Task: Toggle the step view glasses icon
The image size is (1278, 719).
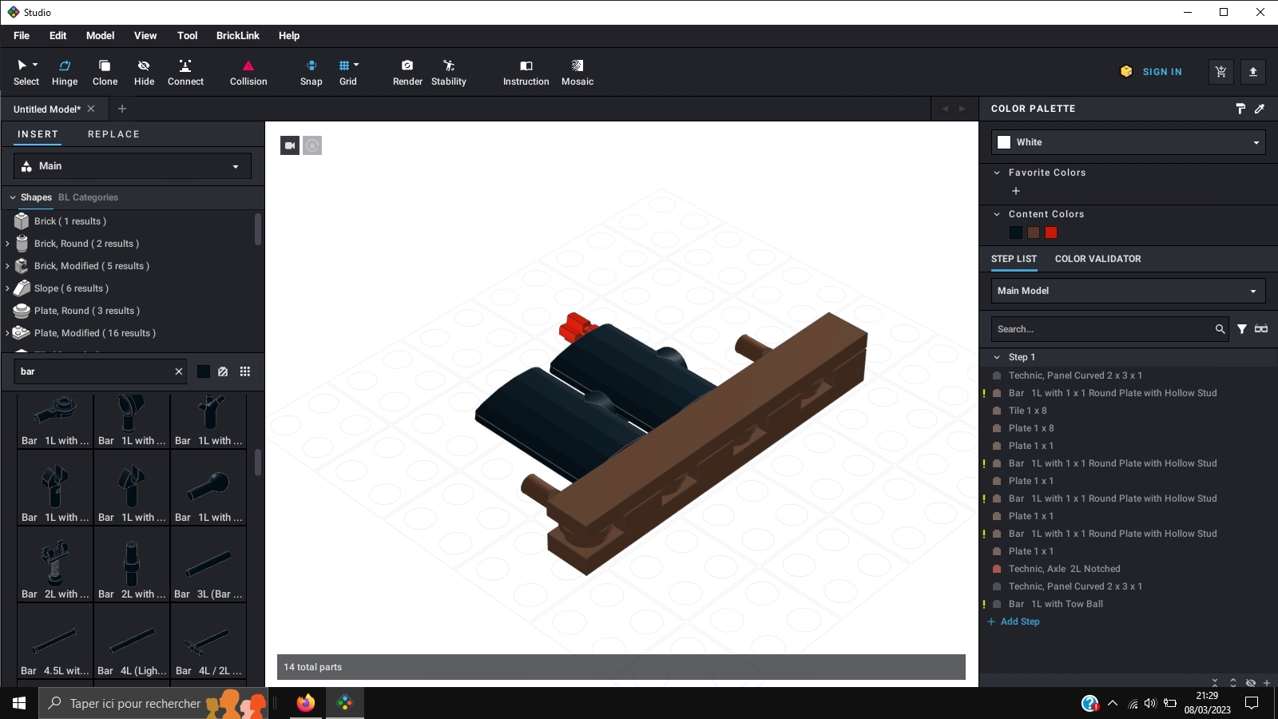Action: 1261,329
